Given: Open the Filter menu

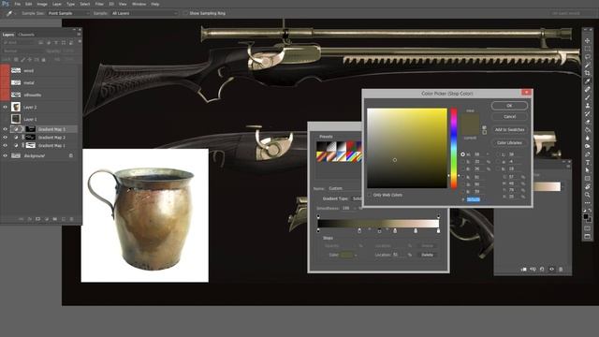Looking at the screenshot, I should 99,4.
